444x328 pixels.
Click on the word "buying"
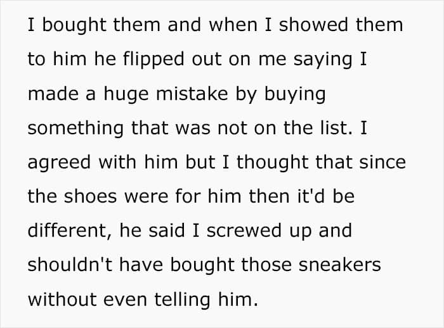297,95
